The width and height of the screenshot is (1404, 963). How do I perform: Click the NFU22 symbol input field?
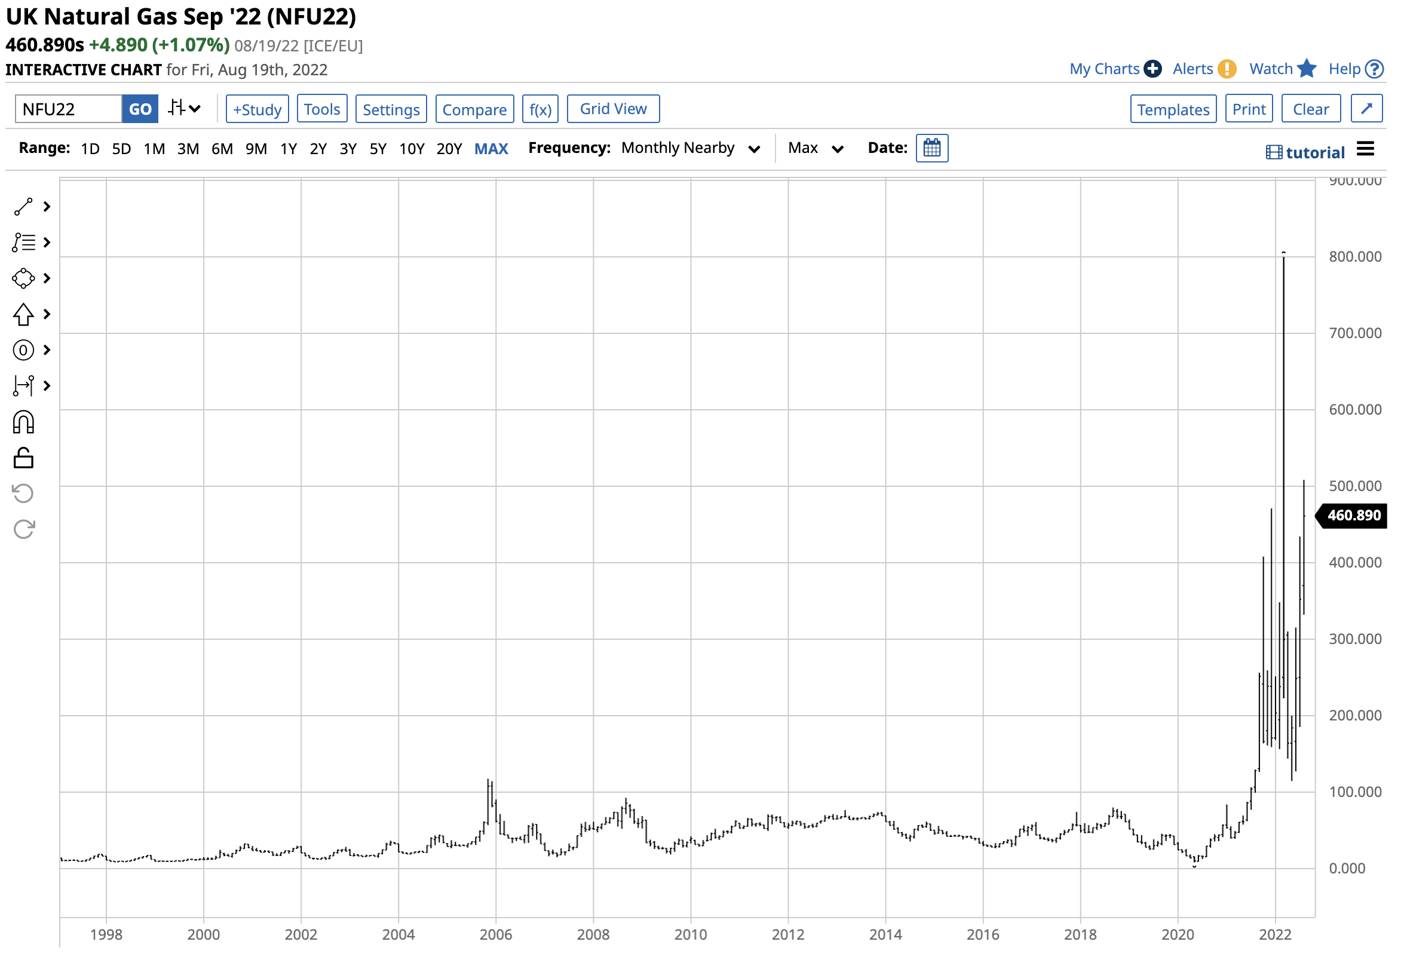[68, 109]
